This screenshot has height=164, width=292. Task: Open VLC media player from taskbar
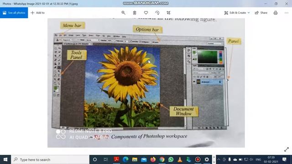coord(180,159)
